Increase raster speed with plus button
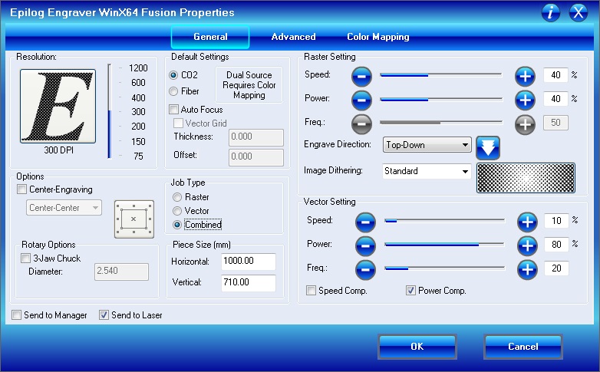Image resolution: width=600 pixels, height=372 pixels. [525, 76]
